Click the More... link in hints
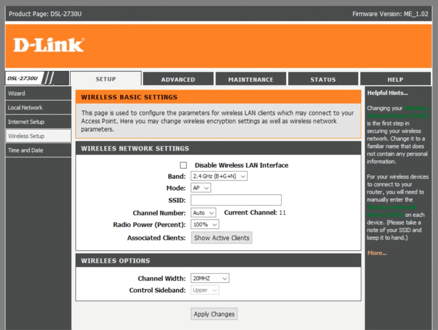 click(377, 253)
